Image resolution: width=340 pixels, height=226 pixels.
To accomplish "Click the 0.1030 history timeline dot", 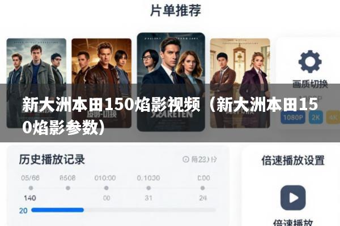I will [148, 188].
